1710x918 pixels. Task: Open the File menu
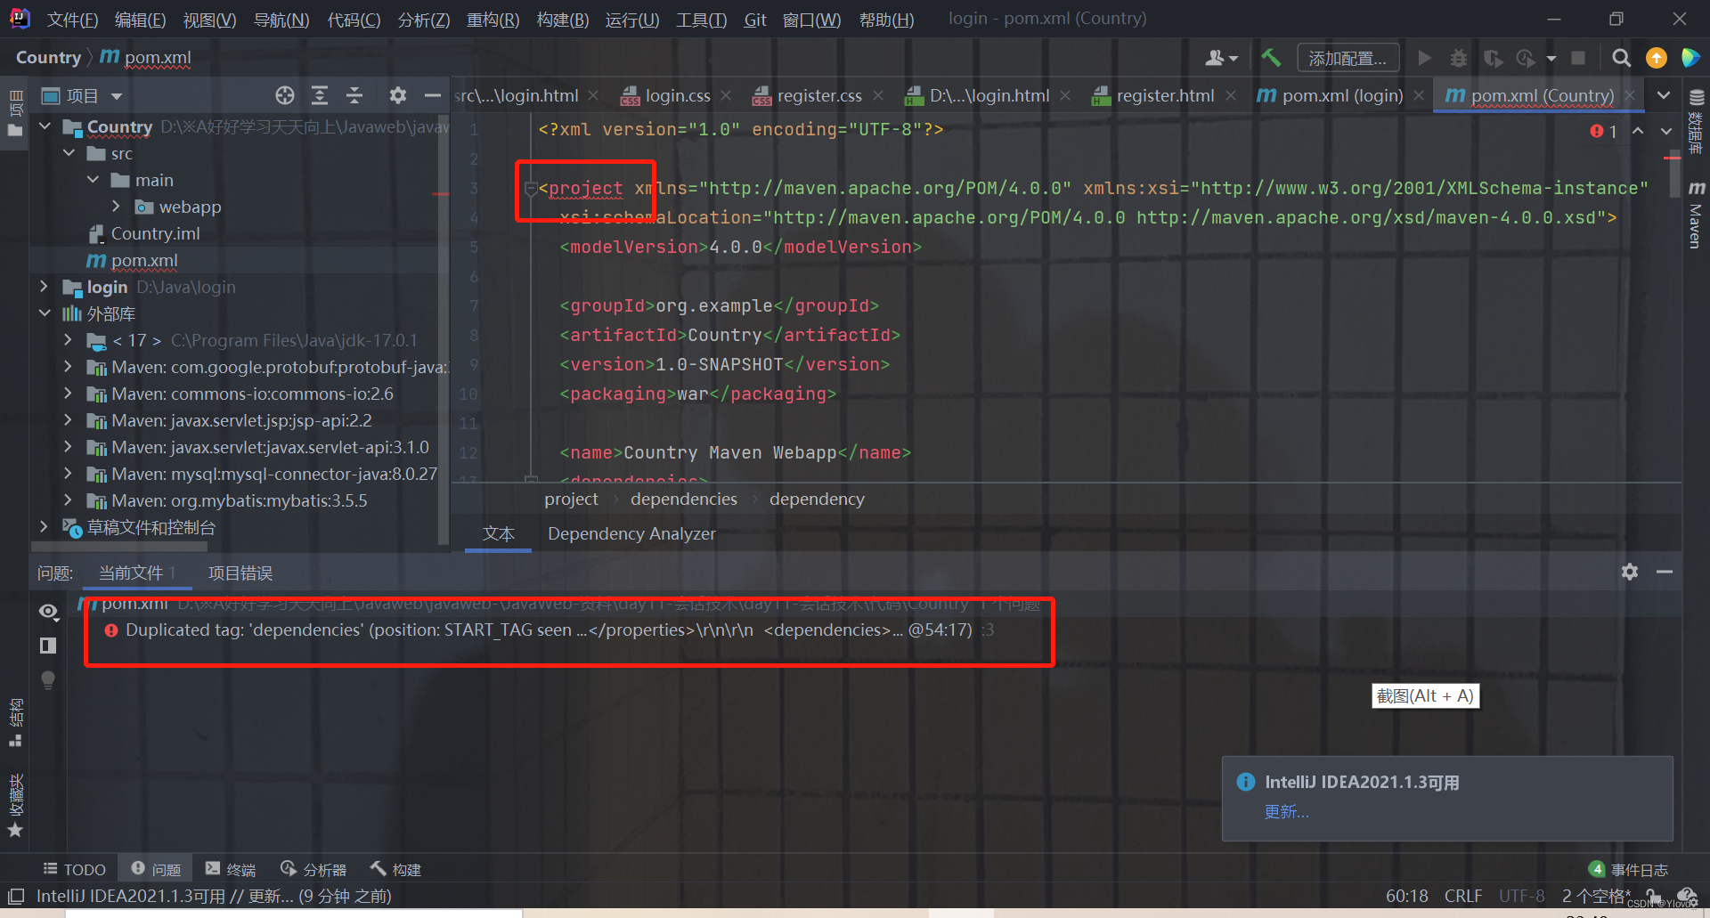[72, 19]
